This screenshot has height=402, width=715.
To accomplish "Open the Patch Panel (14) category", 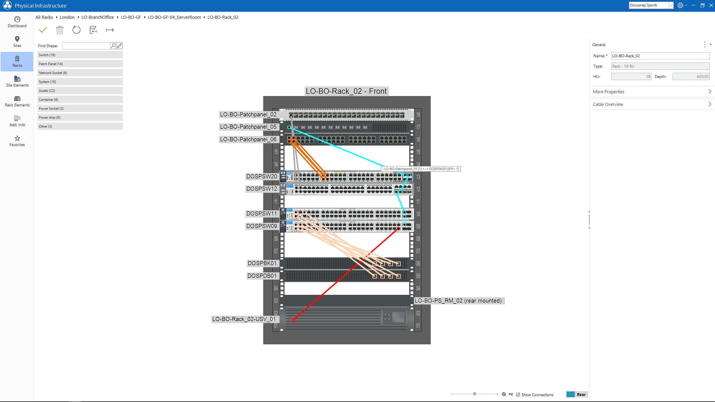I will (80, 64).
